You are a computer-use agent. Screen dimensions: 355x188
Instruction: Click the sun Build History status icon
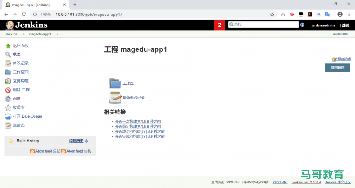(x=10, y=141)
